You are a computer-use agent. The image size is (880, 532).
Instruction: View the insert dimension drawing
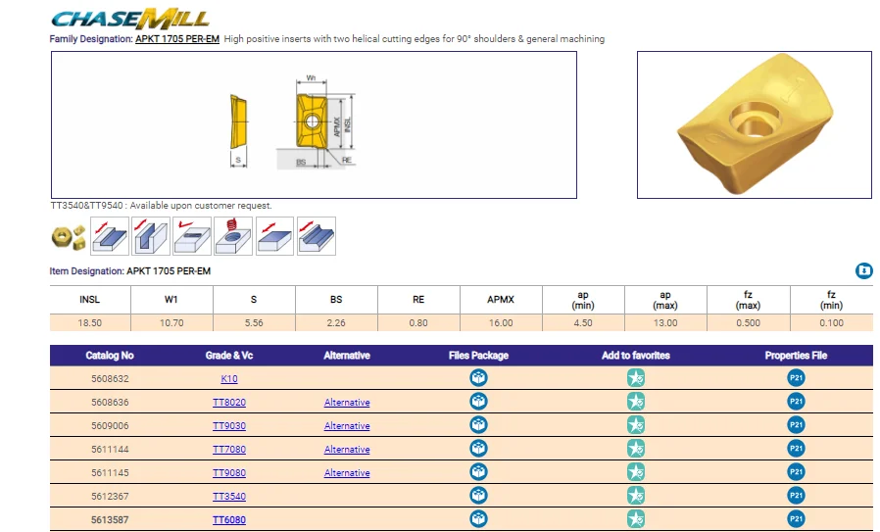point(314,124)
